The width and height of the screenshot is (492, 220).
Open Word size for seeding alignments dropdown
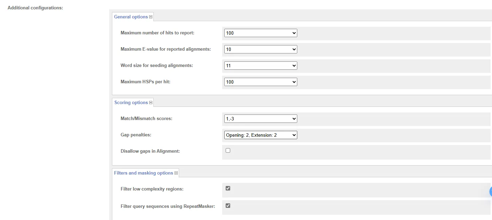point(261,66)
